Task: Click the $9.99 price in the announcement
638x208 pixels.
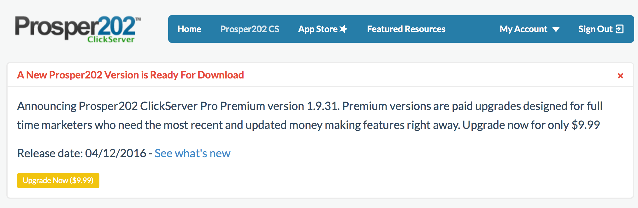Action: coord(586,125)
